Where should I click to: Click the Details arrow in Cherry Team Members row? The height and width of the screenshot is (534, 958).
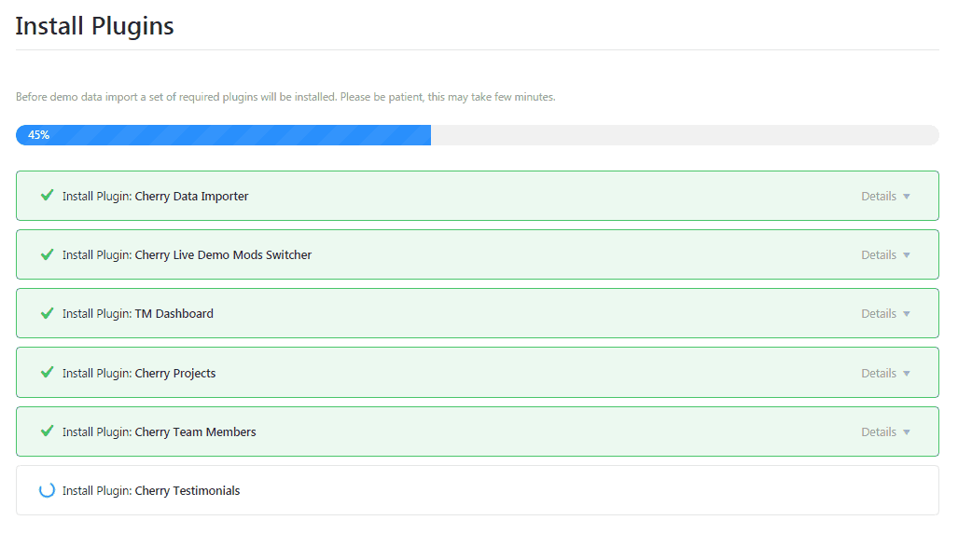(x=907, y=432)
